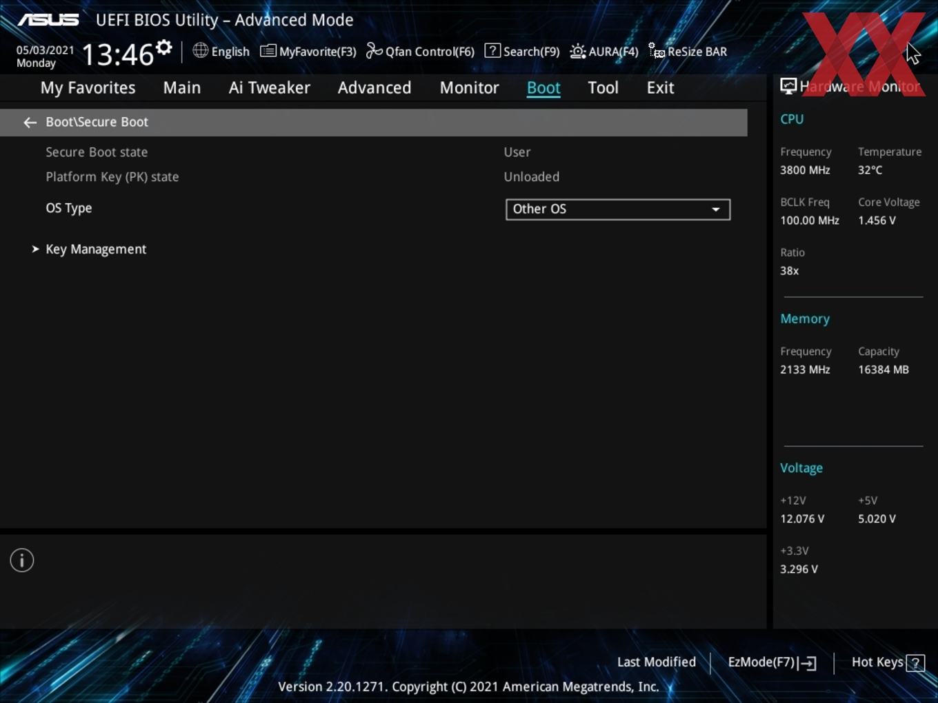Click the +12V reading 12.076 V
The height and width of the screenshot is (703, 938).
(802, 519)
